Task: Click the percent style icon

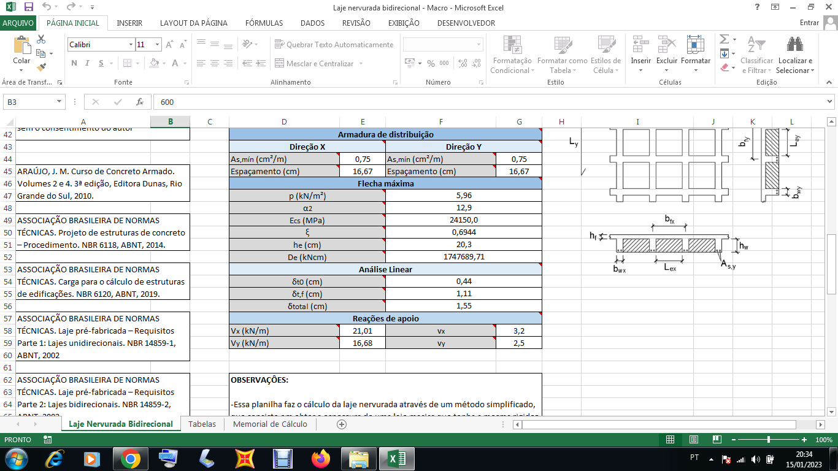Action: (x=431, y=63)
